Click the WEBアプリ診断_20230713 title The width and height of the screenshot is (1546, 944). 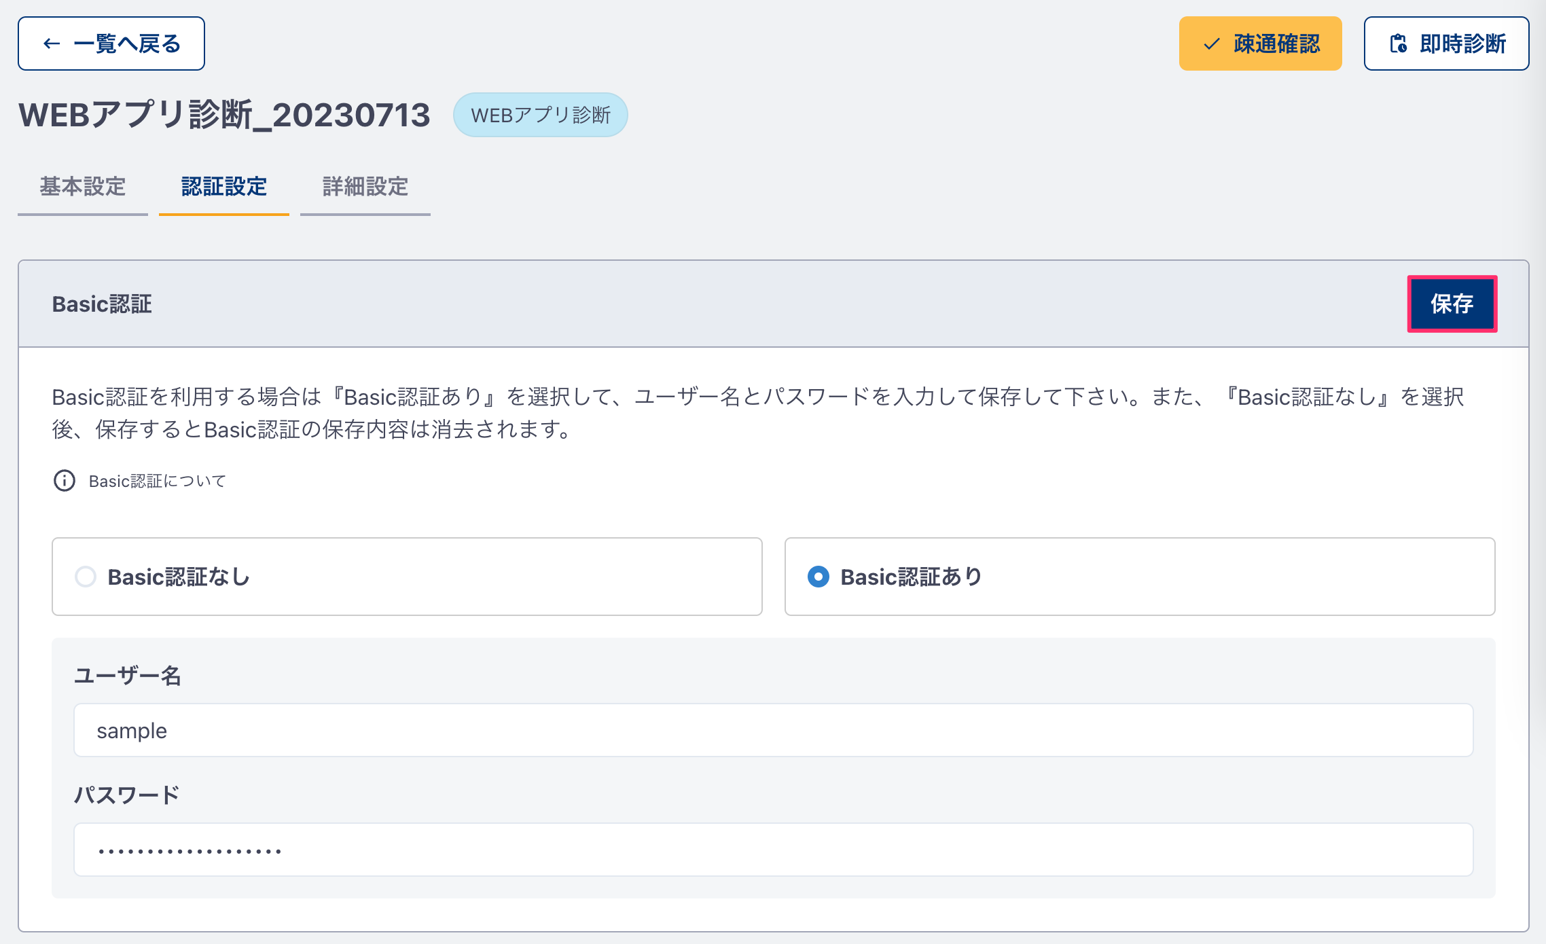(x=225, y=115)
